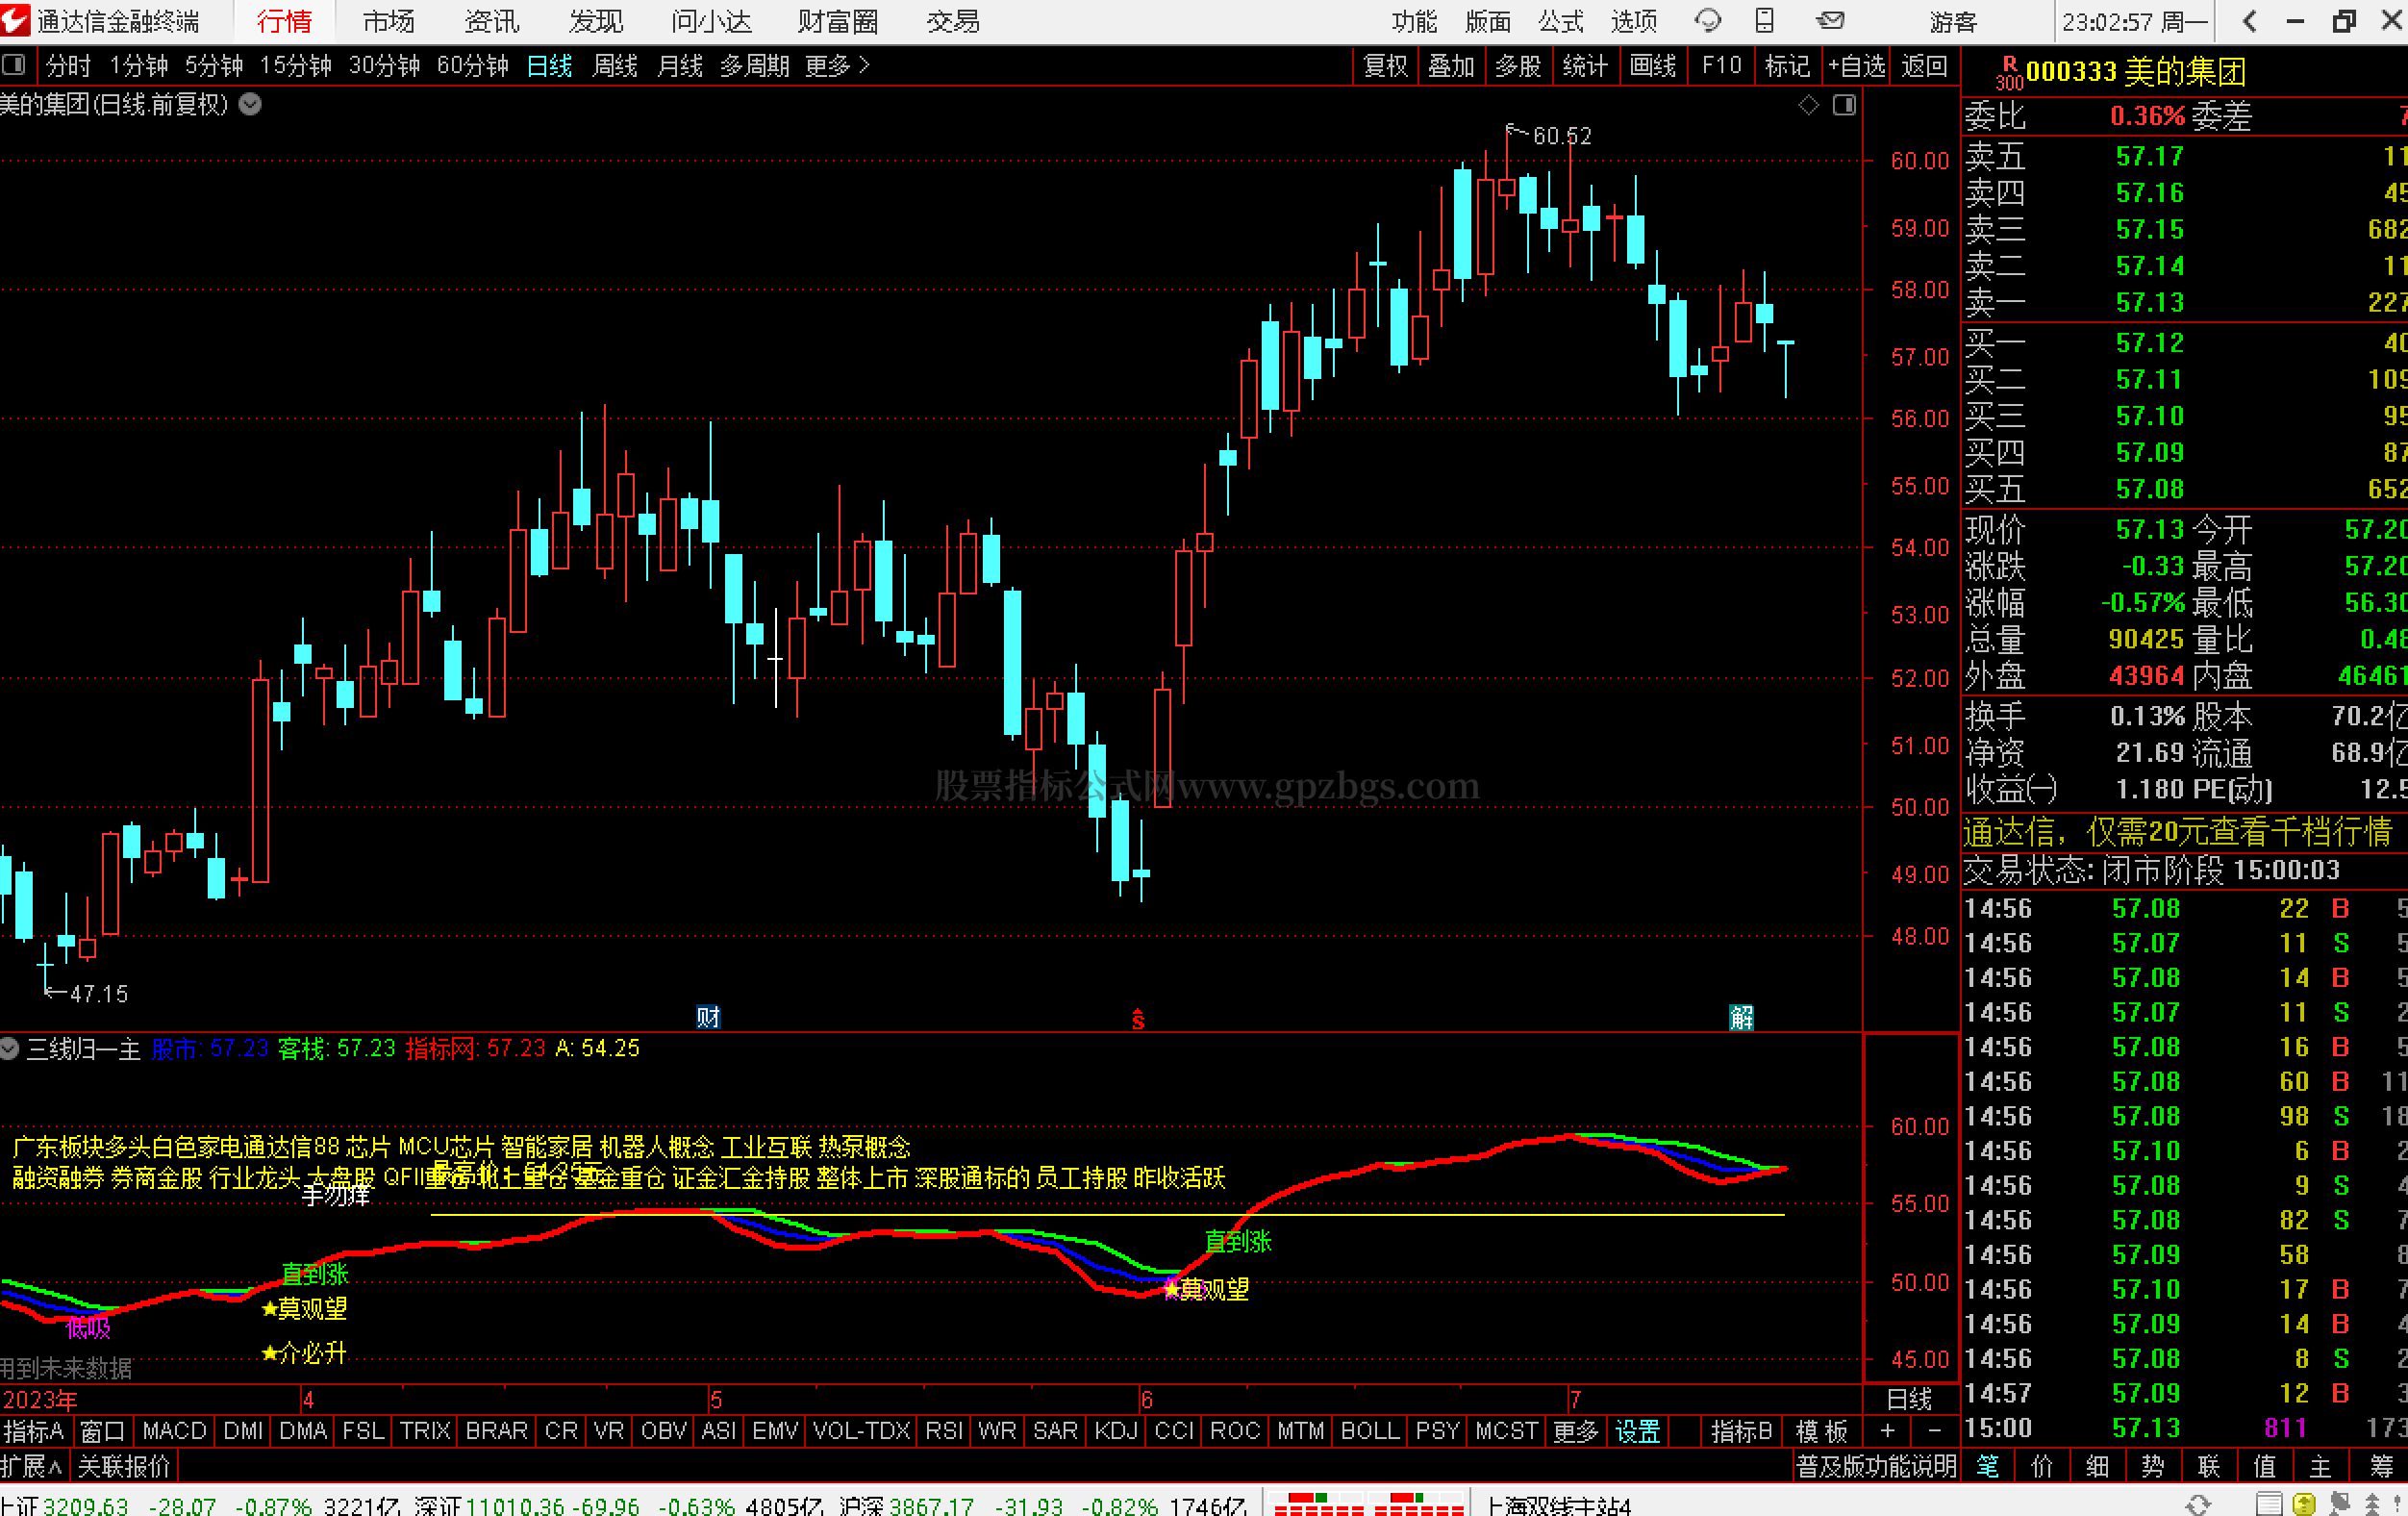Open the status bar list window icon
This screenshot has height=1516, width=2408.
click(2269, 1504)
